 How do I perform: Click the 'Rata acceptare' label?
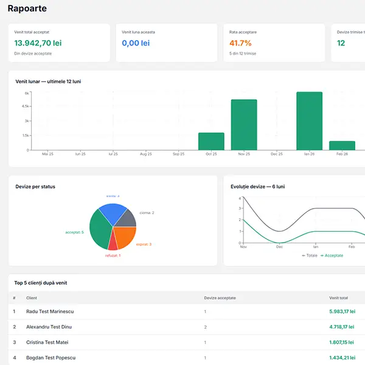click(x=243, y=32)
